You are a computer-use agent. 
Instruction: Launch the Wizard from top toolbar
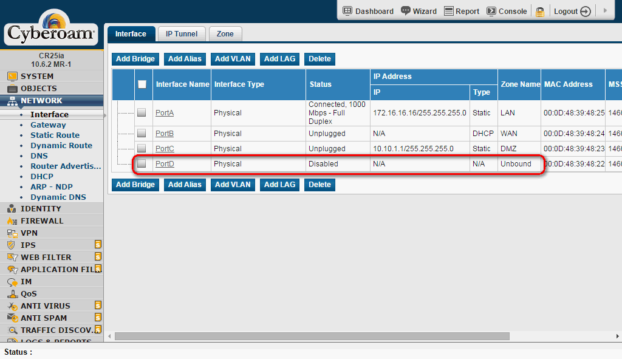(x=406, y=11)
